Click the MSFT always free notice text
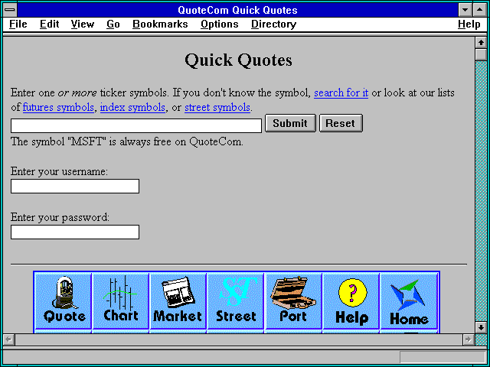Screen dimensions: 490x367 [x=127, y=141]
